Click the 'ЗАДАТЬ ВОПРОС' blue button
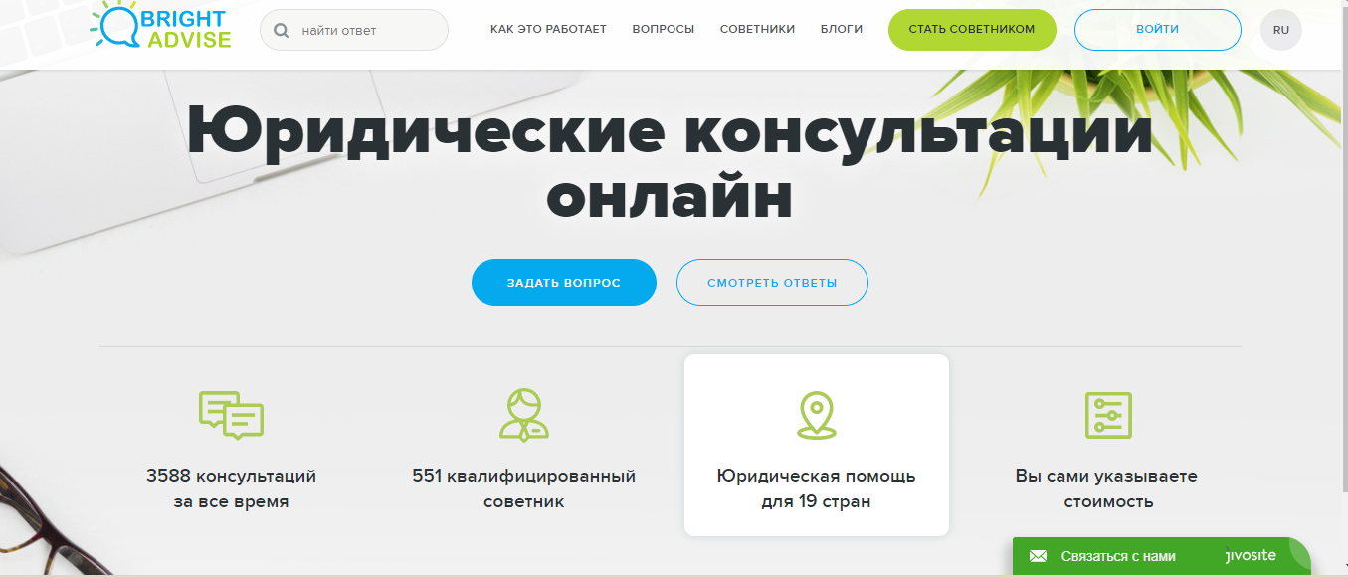1348x578 pixels. (564, 283)
